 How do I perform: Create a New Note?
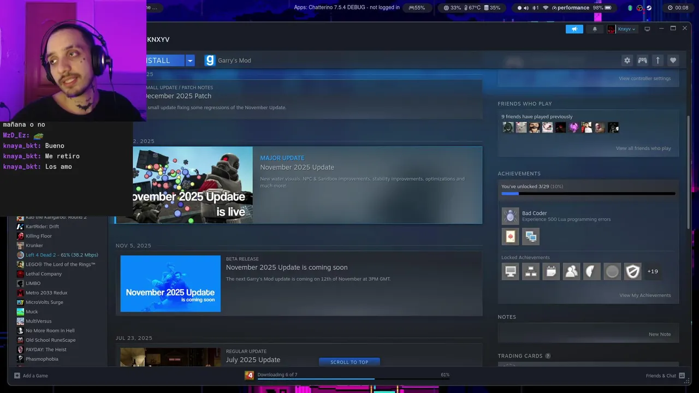point(660,334)
